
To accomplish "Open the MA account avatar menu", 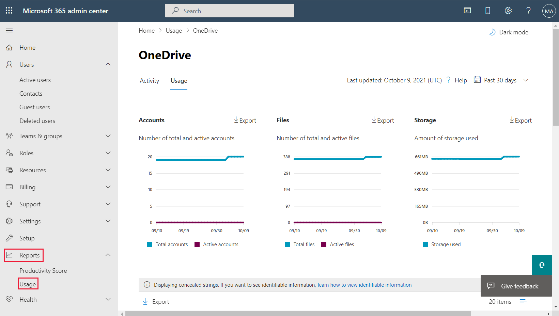I will click(x=549, y=11).
